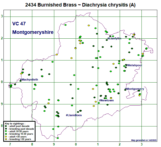Image resolution: width=161 pixels, height=147 pixels.
Task: Click the #Llanidloes town label
Action: click(x=74, y=115)
